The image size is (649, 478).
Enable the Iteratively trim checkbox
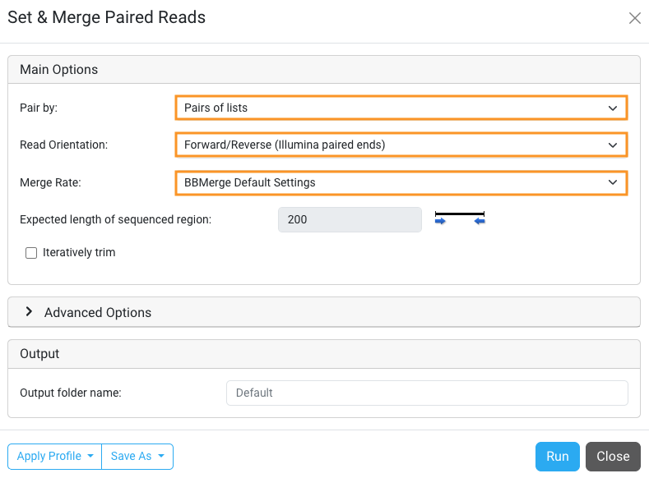coord(31,253)
